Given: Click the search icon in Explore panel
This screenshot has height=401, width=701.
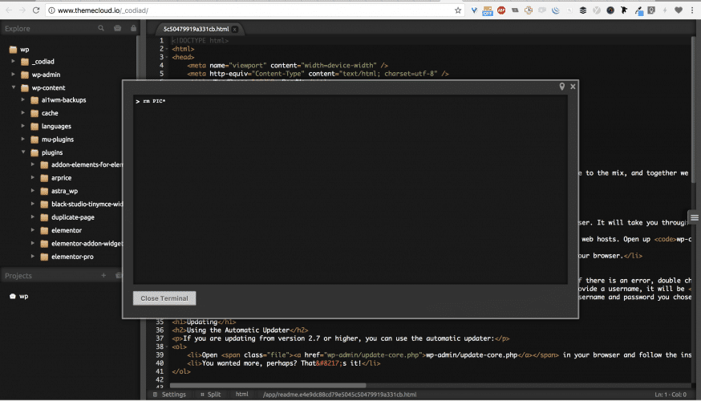Looking at the screenshot, I should tap(101, 28).
